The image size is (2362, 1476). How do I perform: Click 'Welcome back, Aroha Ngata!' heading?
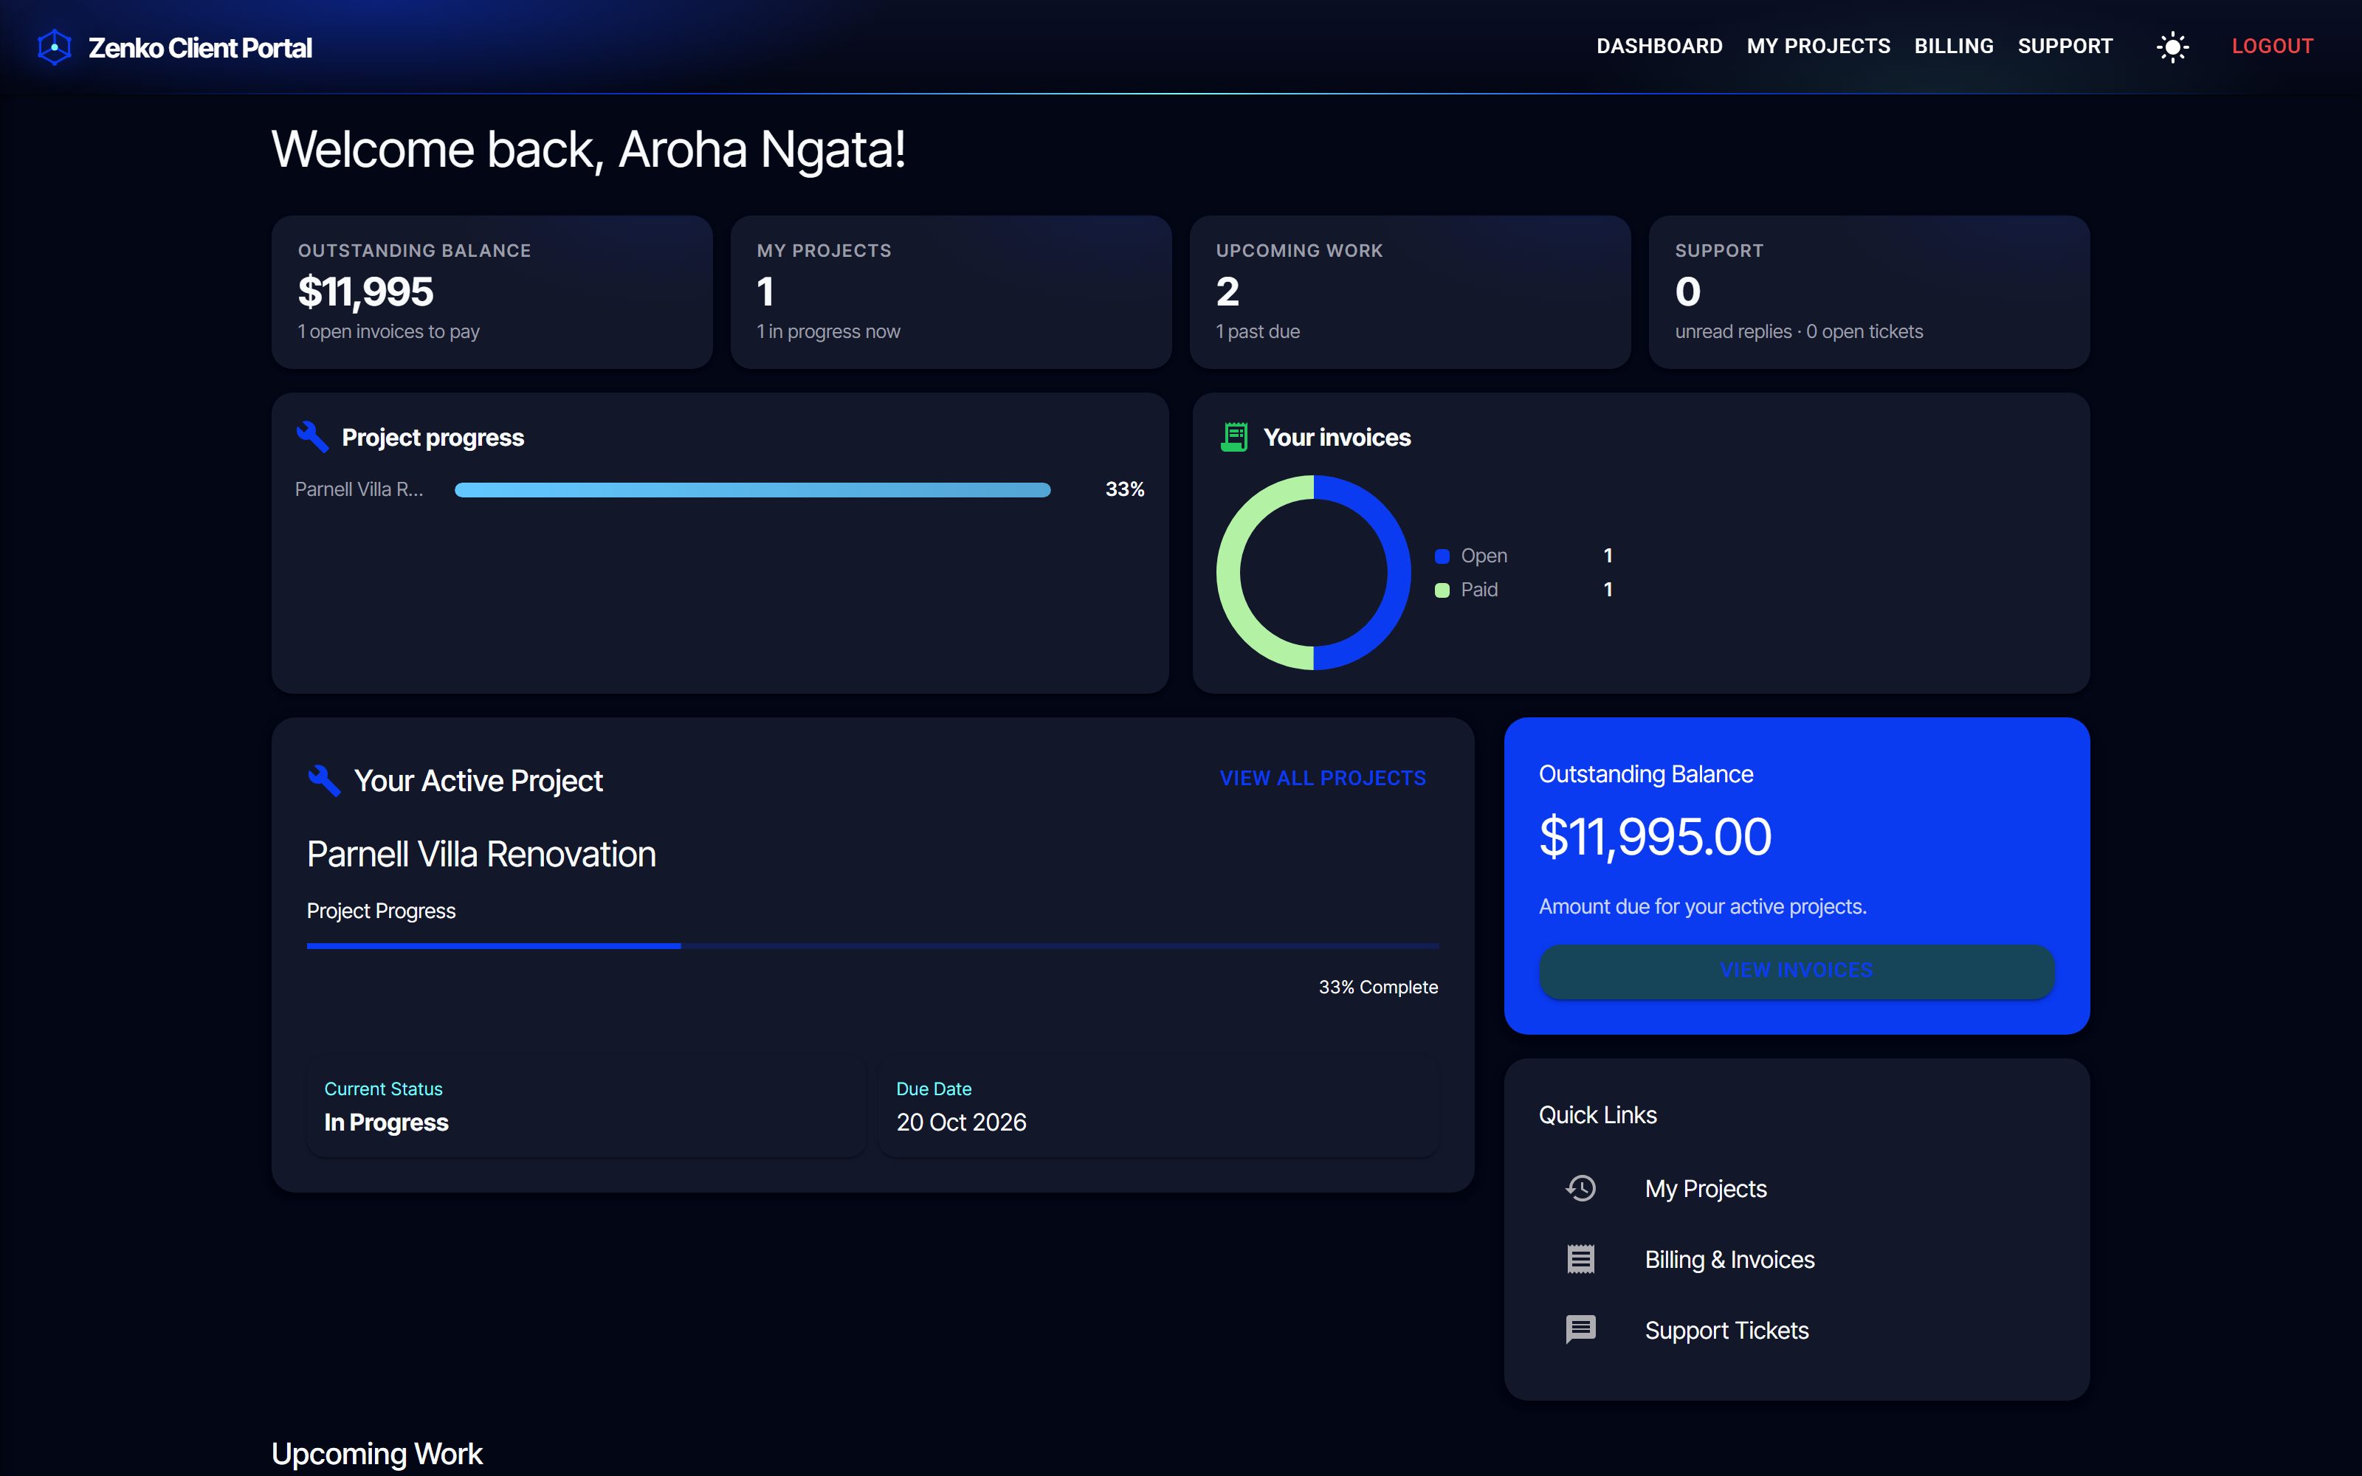pos(588,149)
